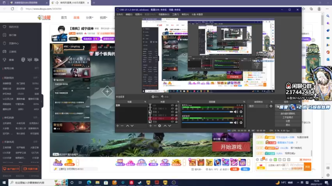Open source properties gear below source list
Viewport: 332px width, 186px height.
(160, 126)
